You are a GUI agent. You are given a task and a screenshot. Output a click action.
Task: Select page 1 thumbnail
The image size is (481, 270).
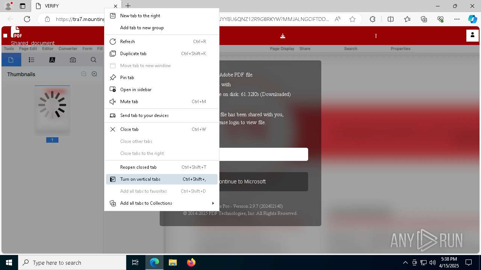pyautogui.click(x=52, y=110)
